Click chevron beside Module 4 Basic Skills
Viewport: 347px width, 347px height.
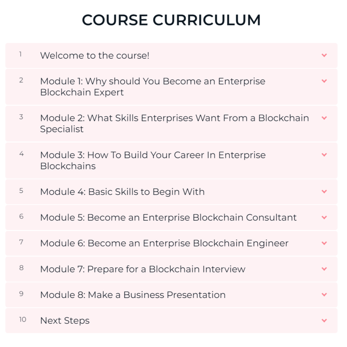[x=324, y=192]
